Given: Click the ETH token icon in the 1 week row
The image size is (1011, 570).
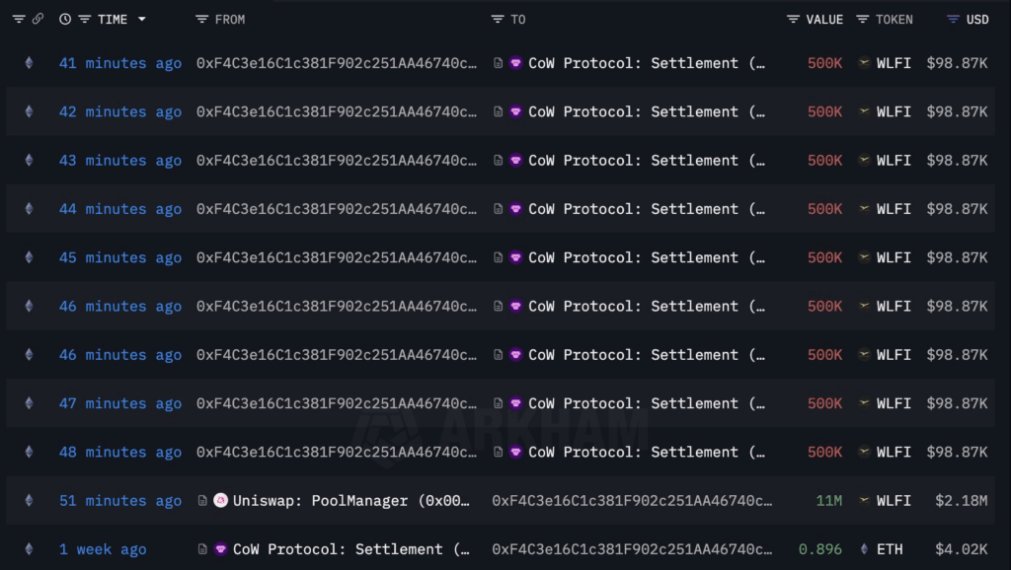Looking at the screenshot, I should coord(865,549).
